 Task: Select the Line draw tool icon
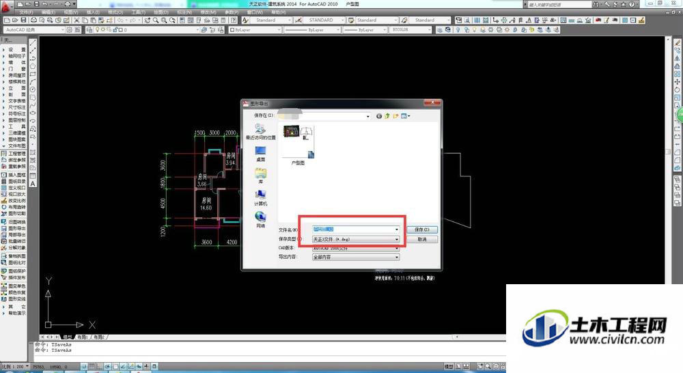coord(33,43)
